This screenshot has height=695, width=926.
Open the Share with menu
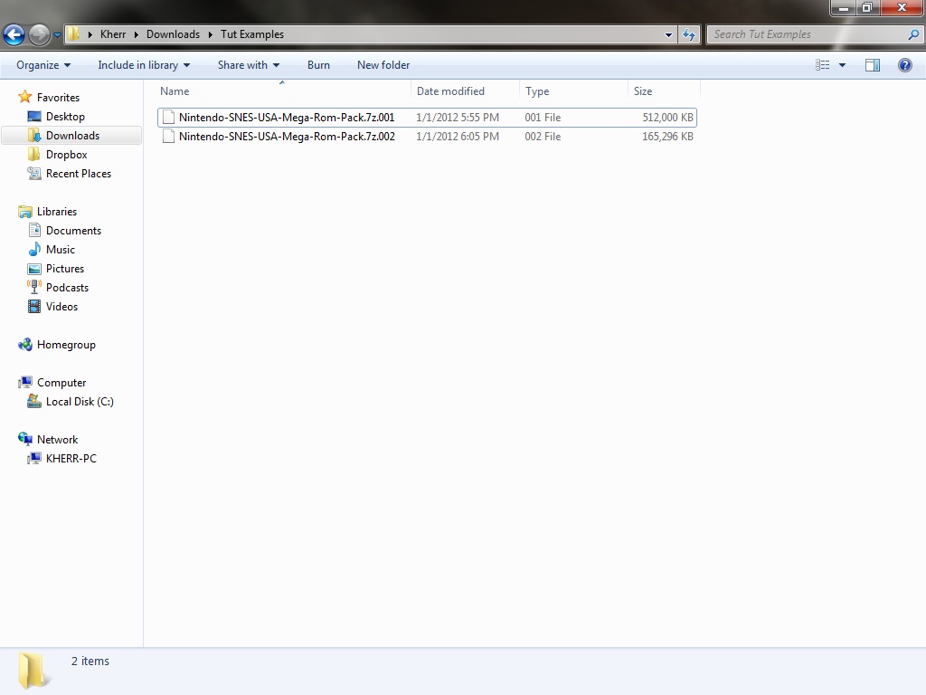point(248,65)
